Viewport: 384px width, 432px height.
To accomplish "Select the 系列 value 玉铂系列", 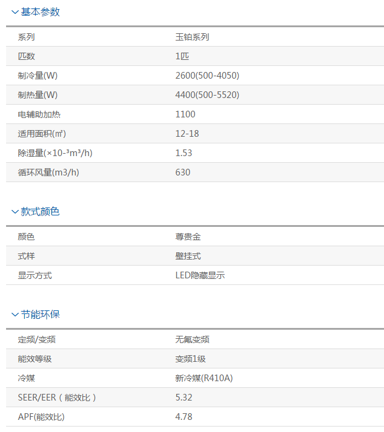I will click(192, 37).
